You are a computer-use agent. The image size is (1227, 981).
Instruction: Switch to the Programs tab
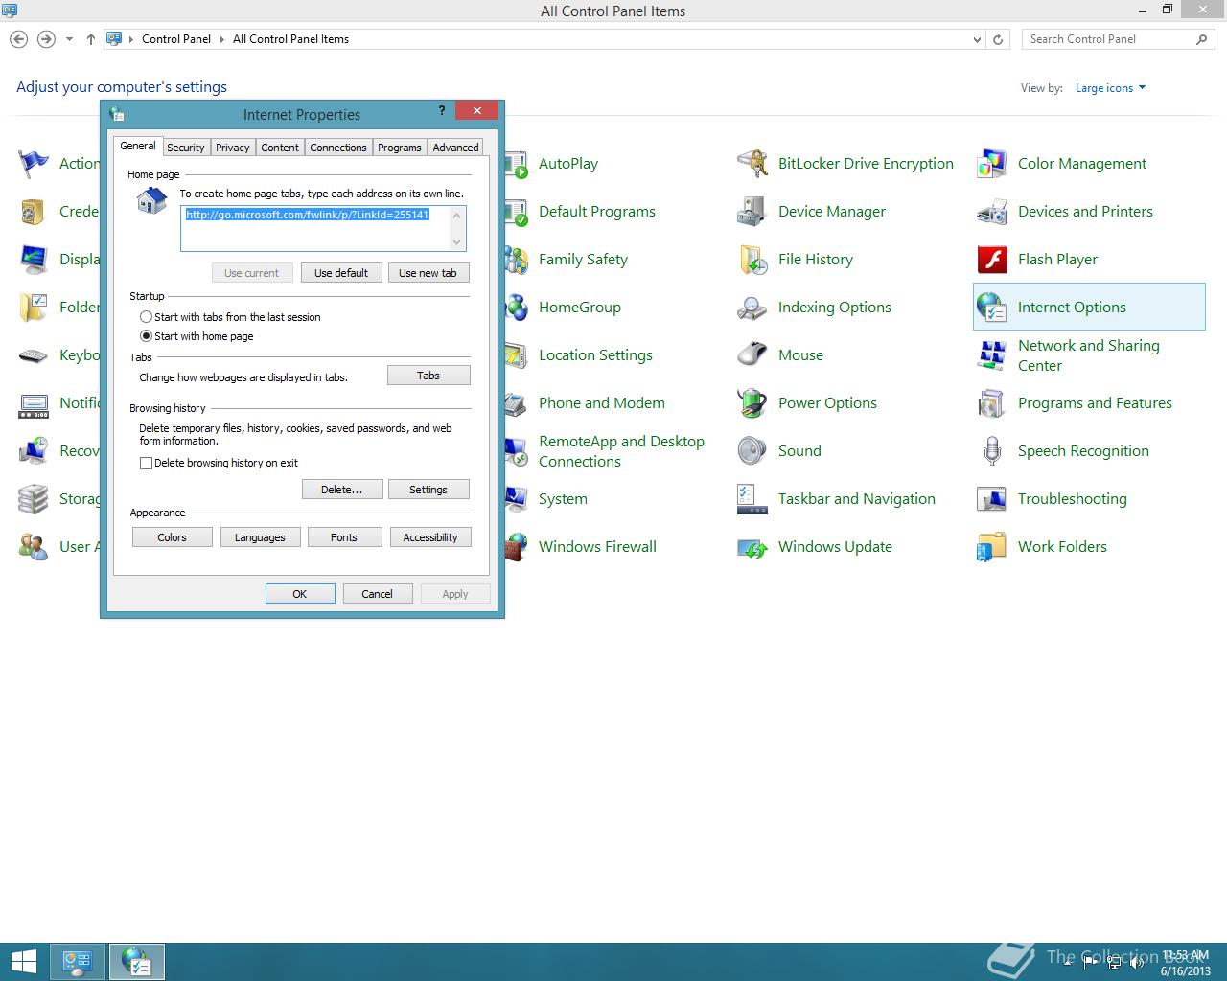click(399, 148)
